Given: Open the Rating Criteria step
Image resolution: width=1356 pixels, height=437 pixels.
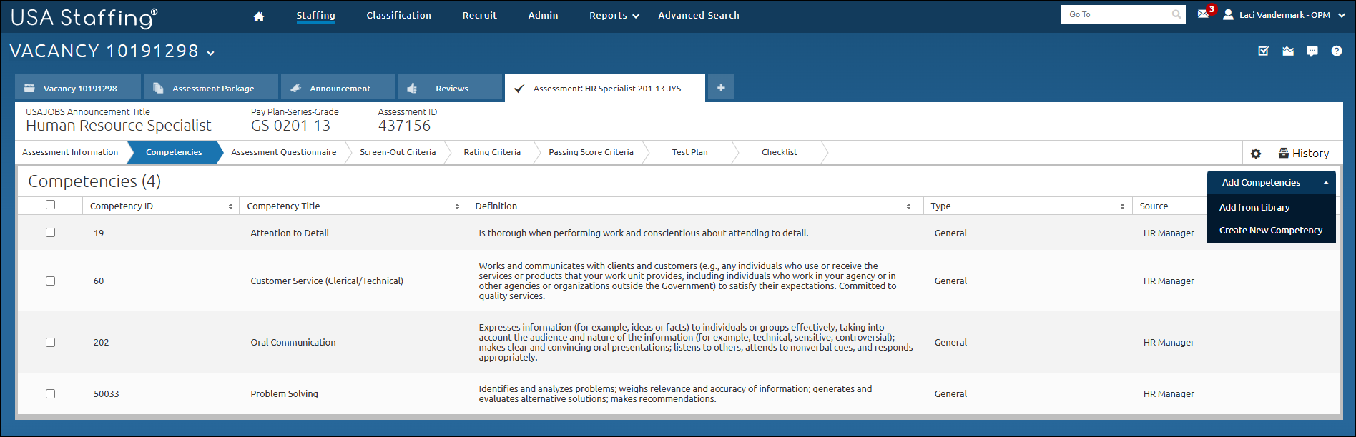Looking at the screenshot, I should 492,152.
